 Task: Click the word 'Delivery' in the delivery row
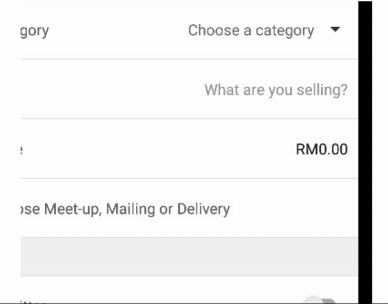[204, 210]
